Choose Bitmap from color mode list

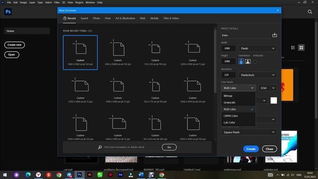pyautogui.click(x=238, y=96)
